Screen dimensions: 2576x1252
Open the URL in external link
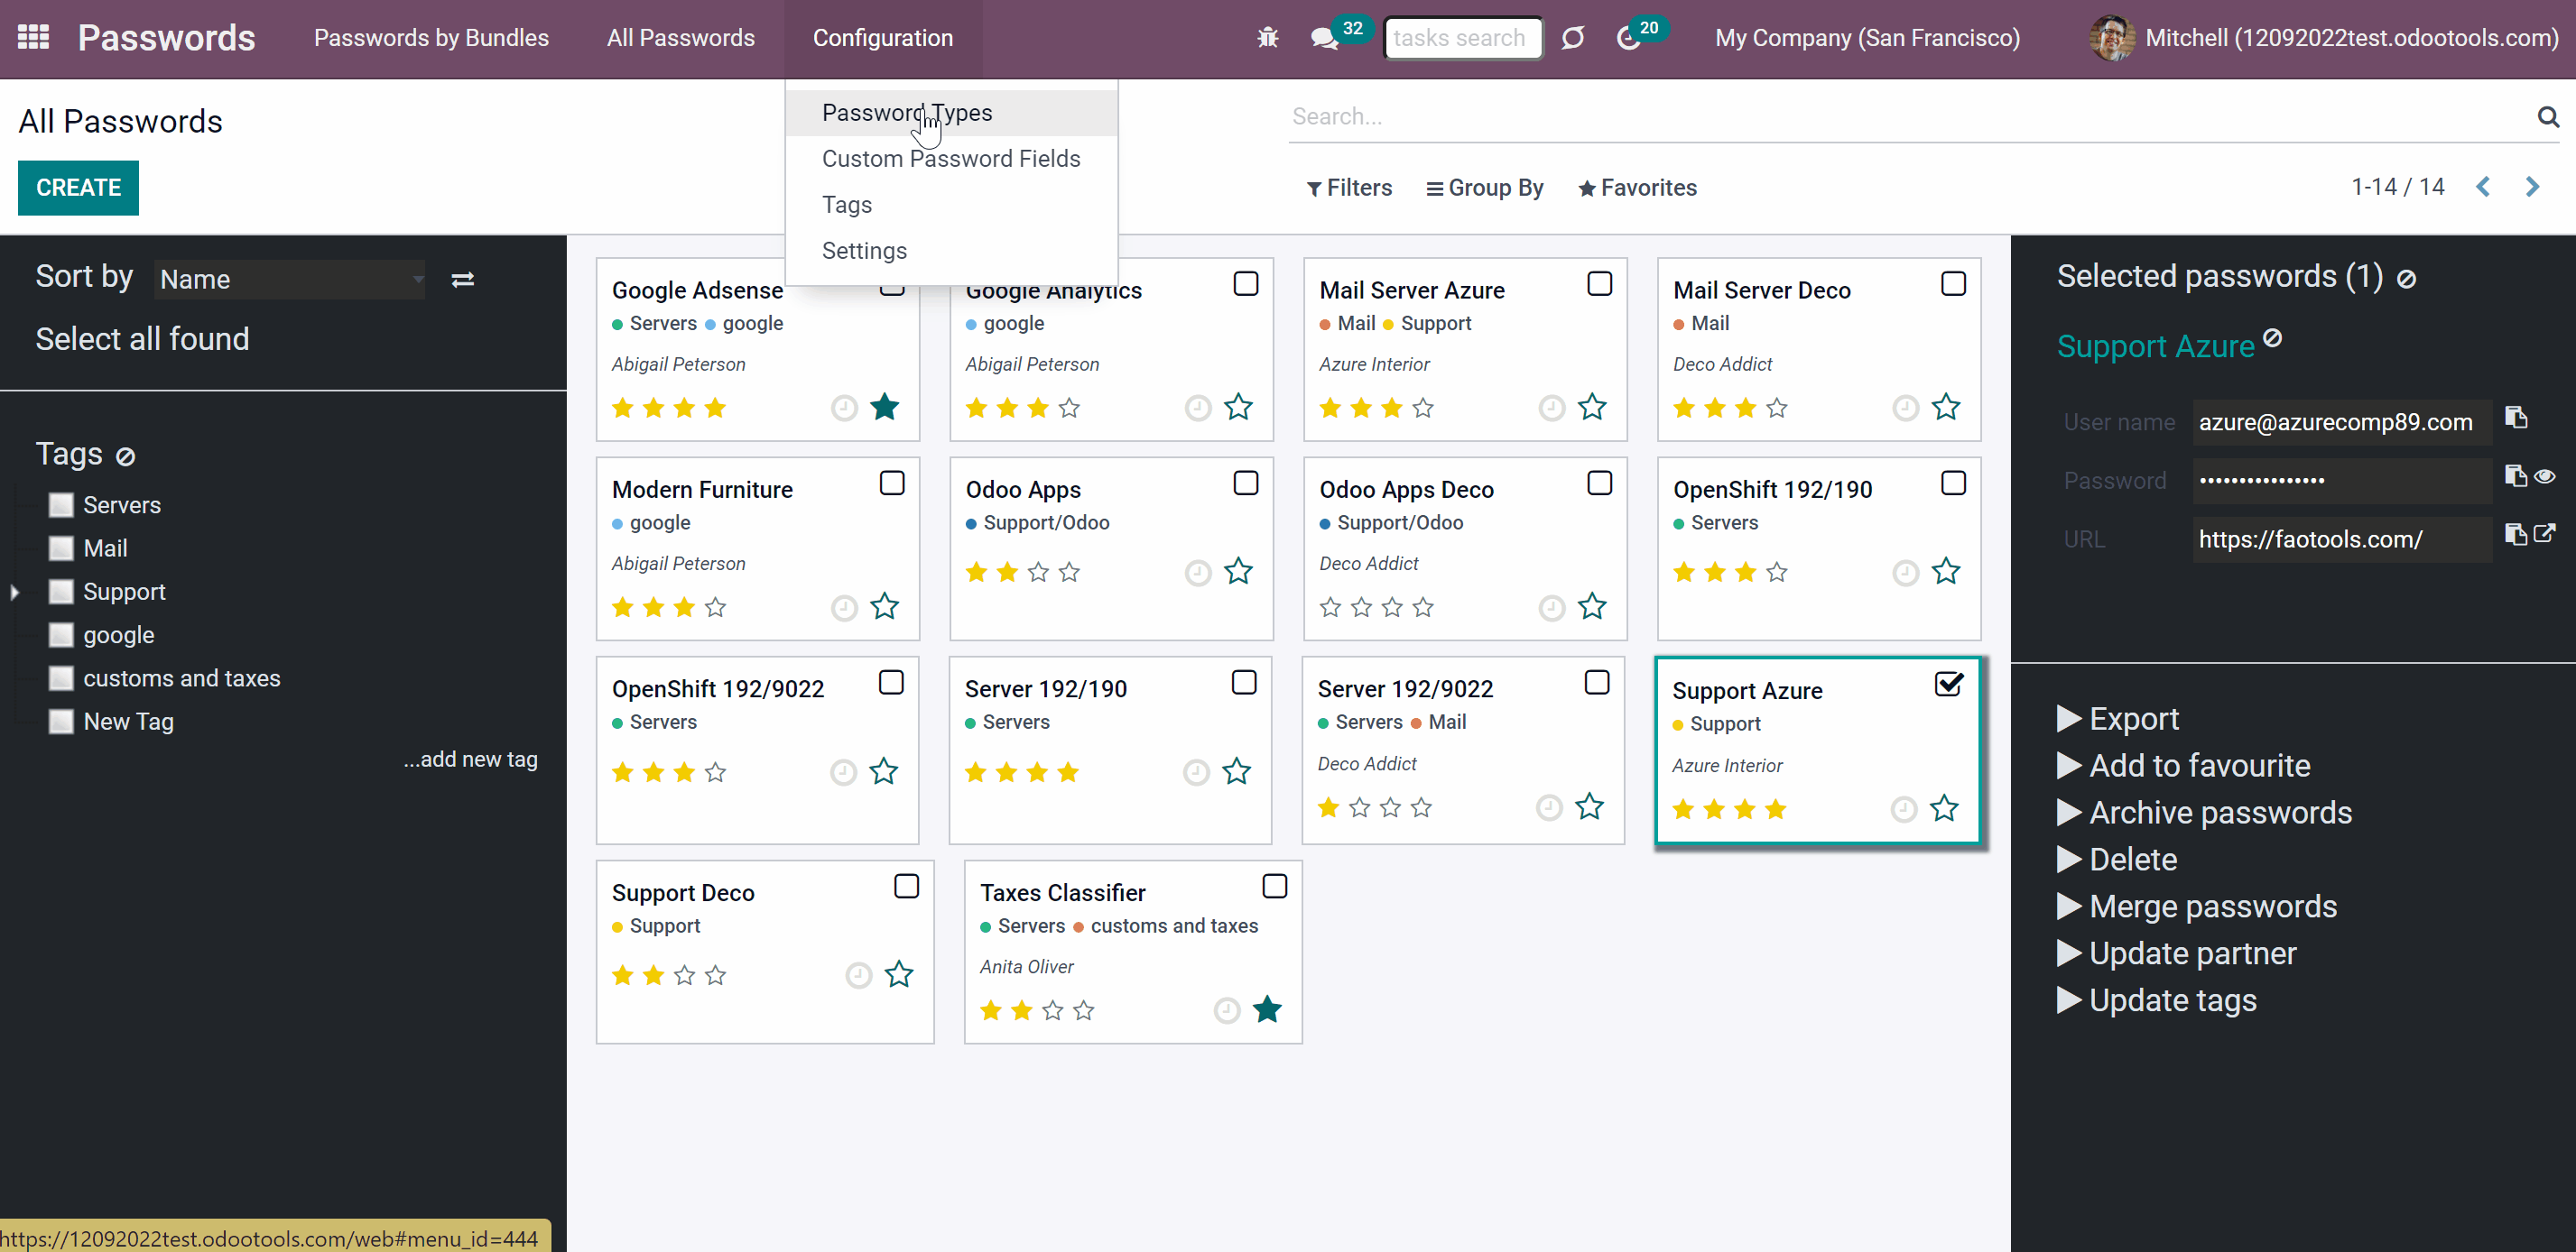(2545, 534)
